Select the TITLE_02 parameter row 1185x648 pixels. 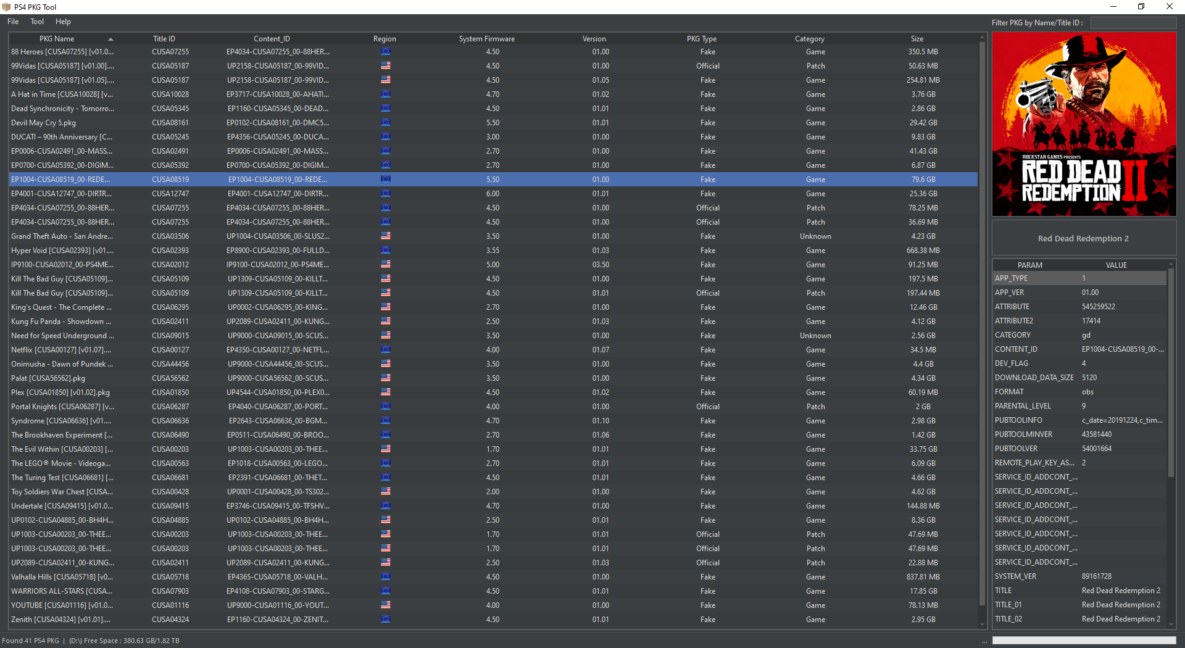(x=1079, y=619)
